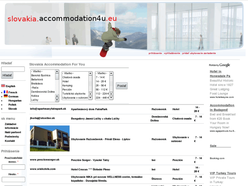Switch language to Polish
This screenshot has width=248, height=186.
point(12,105)
